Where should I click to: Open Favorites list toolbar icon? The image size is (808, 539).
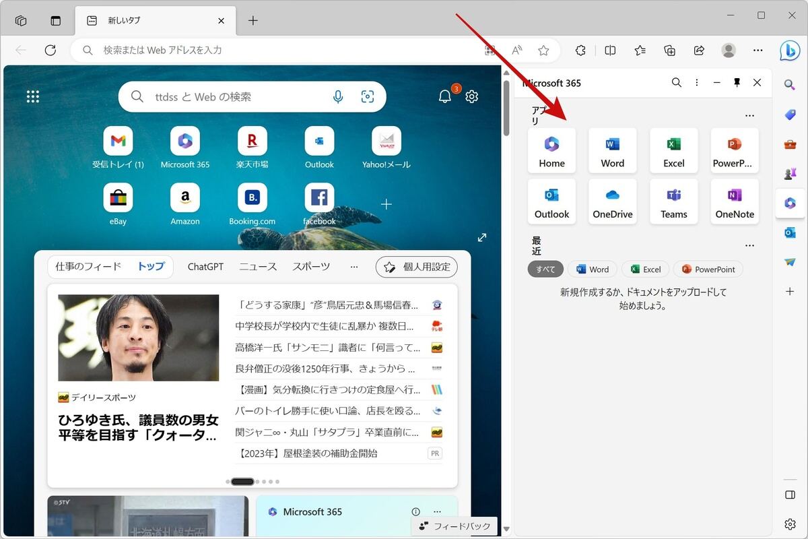(640, 51)
